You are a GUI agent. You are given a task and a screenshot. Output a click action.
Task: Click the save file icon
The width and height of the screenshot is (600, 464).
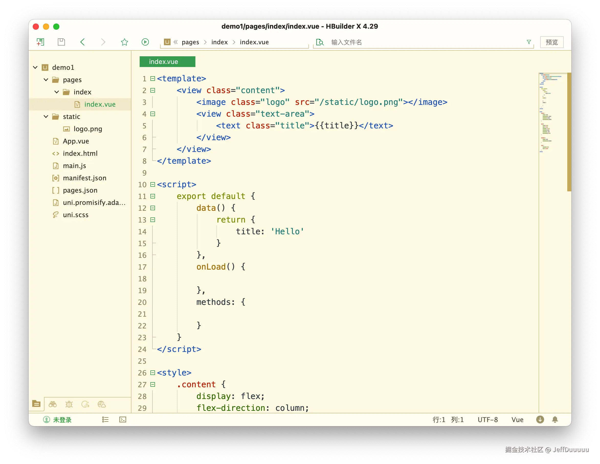click(61, 42)
